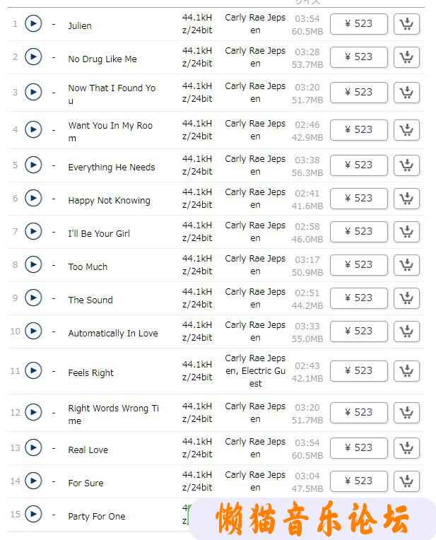Add Too Much to the cart

[406, 265]
